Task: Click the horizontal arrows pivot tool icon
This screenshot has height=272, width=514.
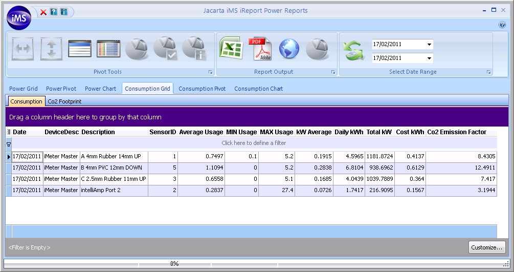Action: (x=23, y=49)
